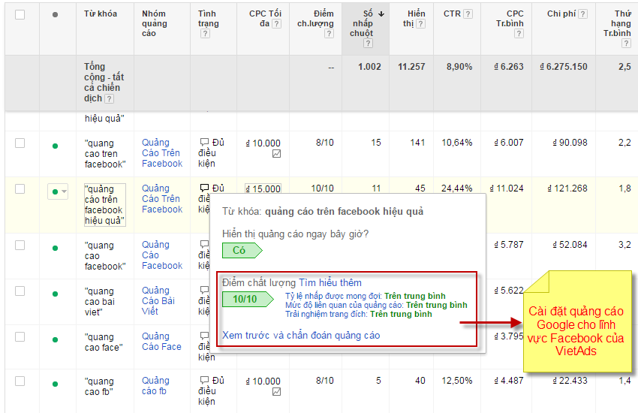Open help icon under CPC Tr.bình header

(519, 33)
